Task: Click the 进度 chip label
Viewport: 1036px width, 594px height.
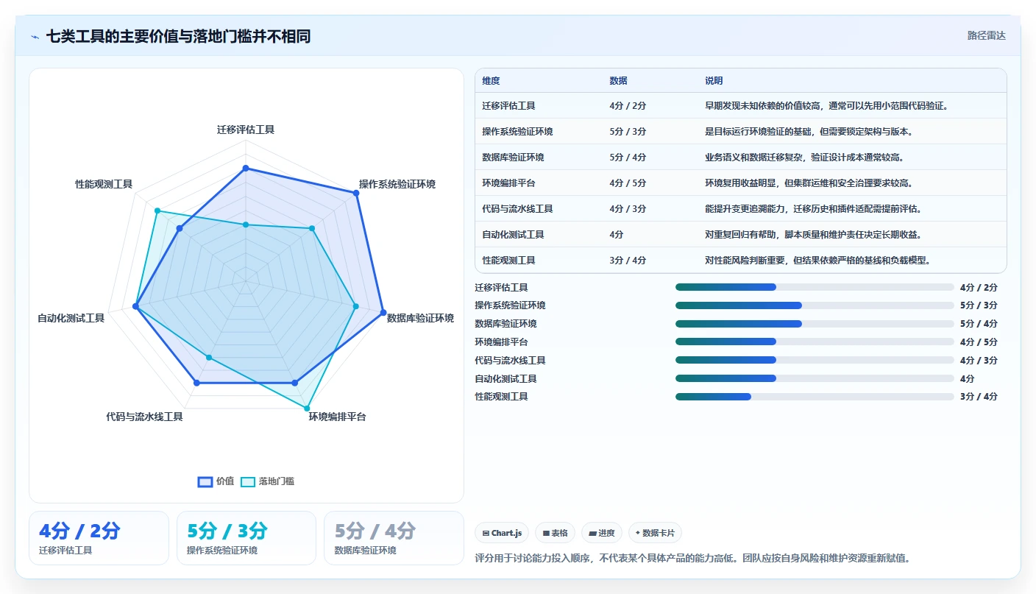Action: coord(607,533)
